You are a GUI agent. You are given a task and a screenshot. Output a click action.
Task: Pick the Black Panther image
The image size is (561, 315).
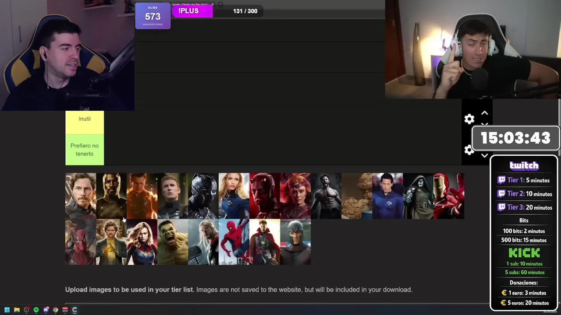(203, 196)
